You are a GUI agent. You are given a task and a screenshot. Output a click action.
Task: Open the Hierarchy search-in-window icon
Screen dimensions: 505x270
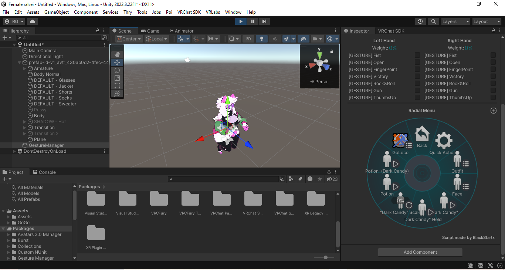click(104, 38)
